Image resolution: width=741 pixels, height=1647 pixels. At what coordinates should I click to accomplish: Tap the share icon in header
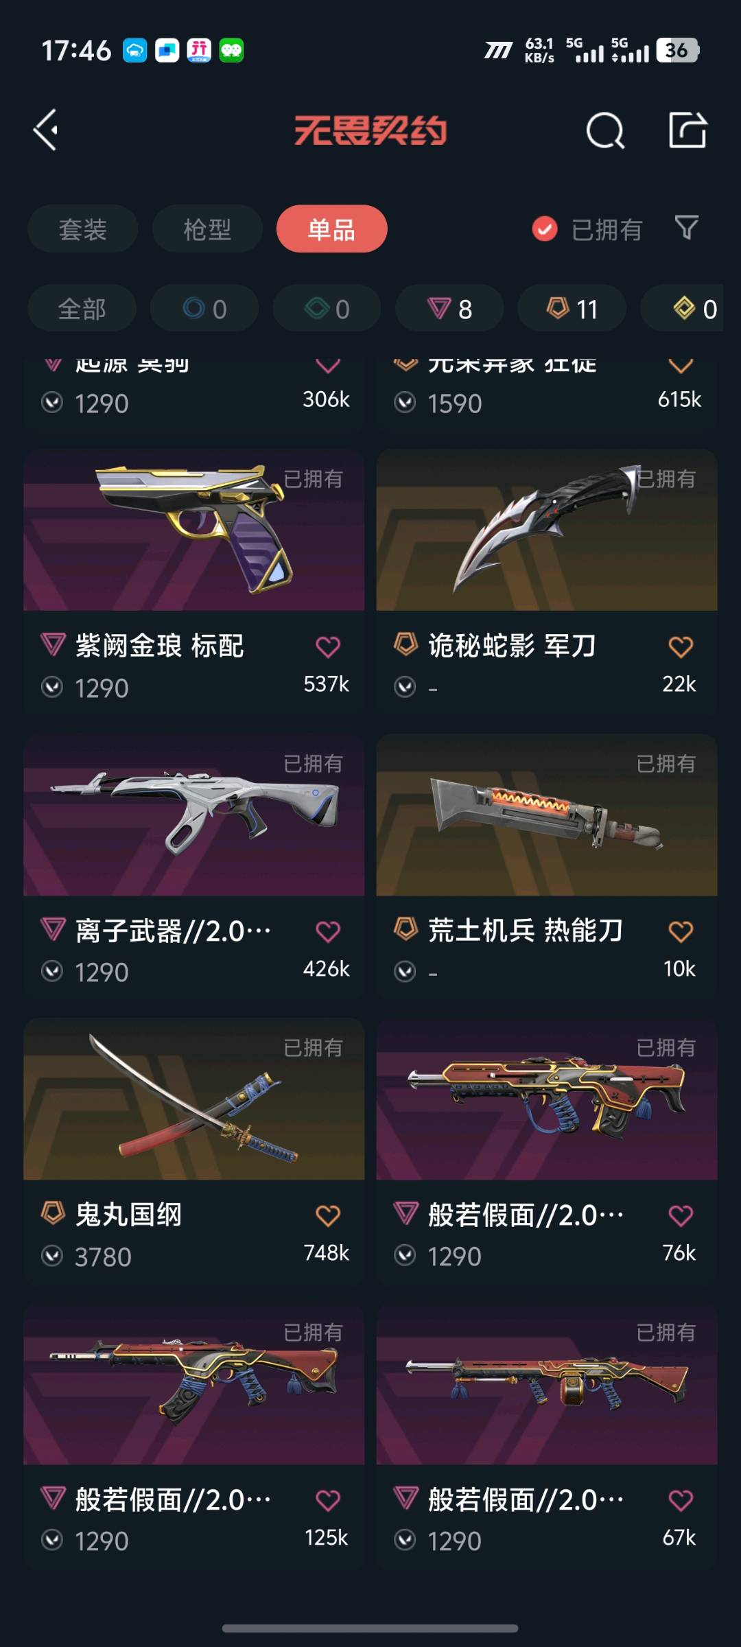pos(687,130)
